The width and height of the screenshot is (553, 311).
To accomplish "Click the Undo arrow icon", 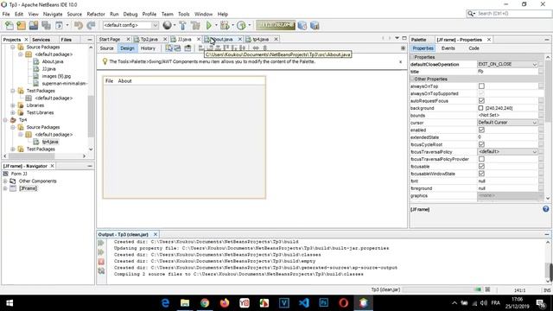I will point(79,25).
